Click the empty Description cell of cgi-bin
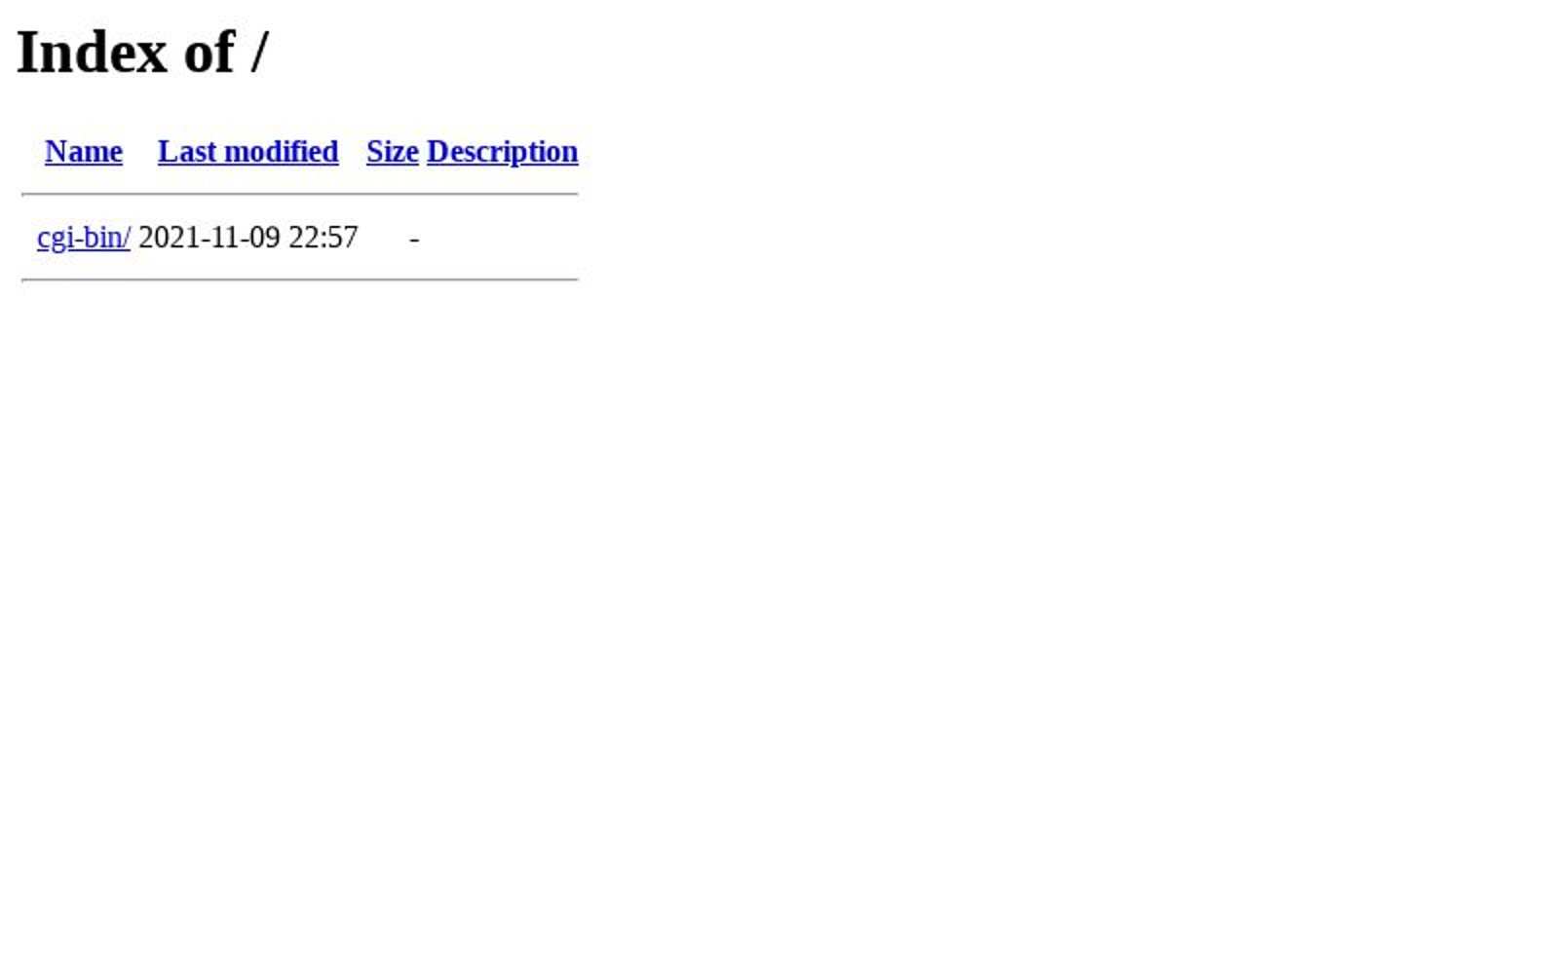1559x974 pixels. point(503,238)
